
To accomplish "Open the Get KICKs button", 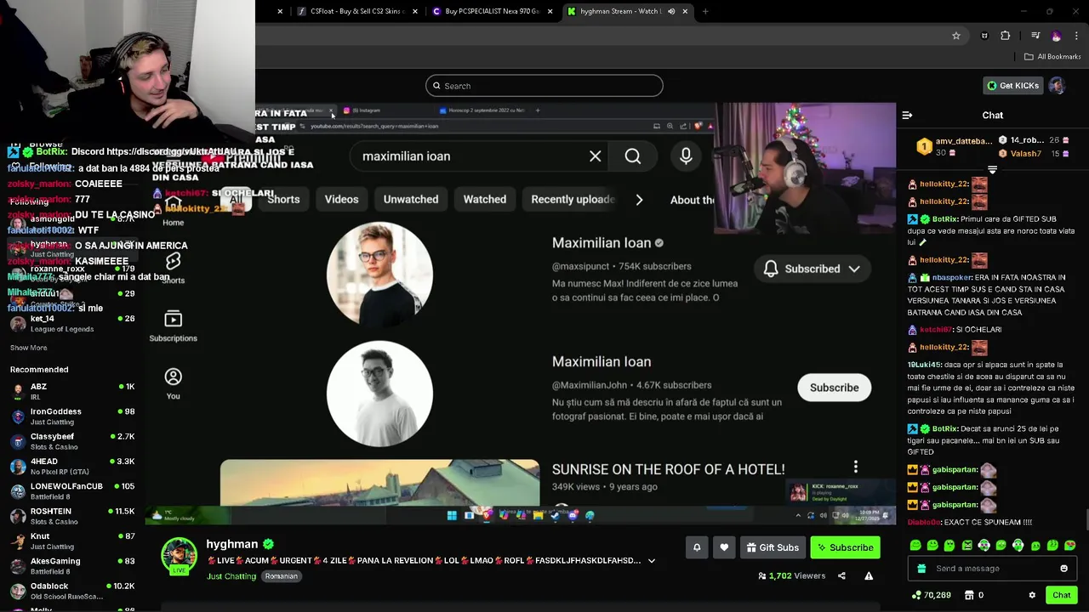I will click(x=1012, y=86).
